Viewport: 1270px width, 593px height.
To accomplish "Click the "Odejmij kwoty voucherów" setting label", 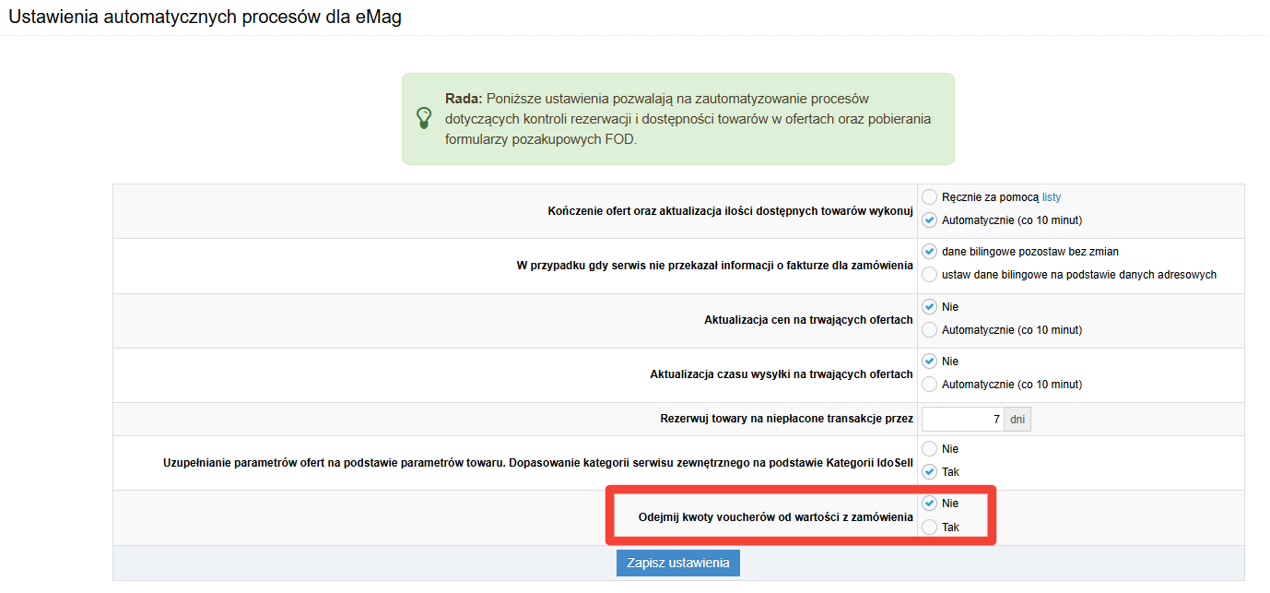I will tap(775, 517).
